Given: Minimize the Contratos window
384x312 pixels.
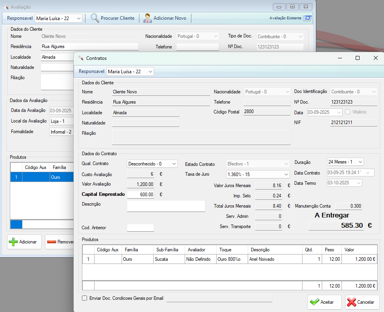Looking at the screenshot, I should [339, 58].
